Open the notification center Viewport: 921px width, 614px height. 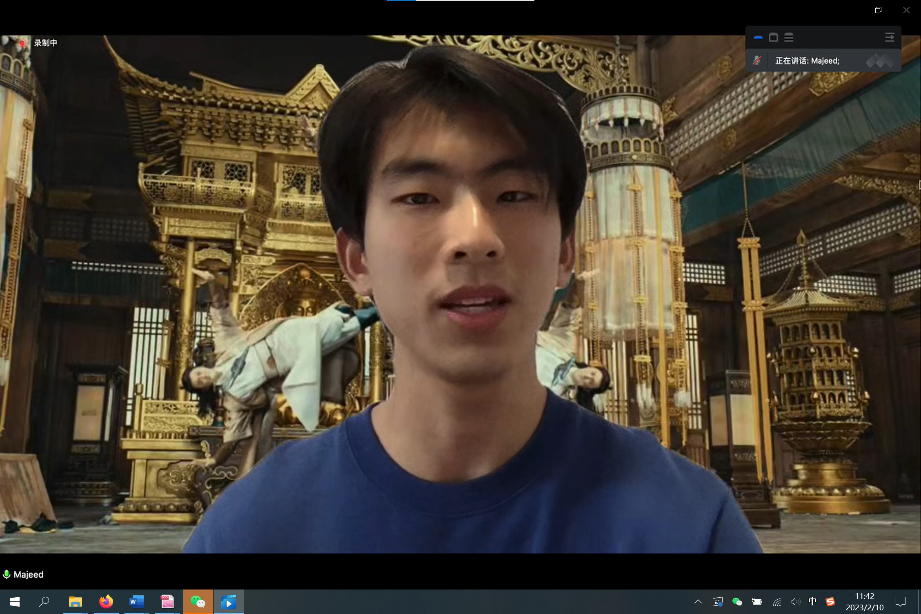coord(901,602)
